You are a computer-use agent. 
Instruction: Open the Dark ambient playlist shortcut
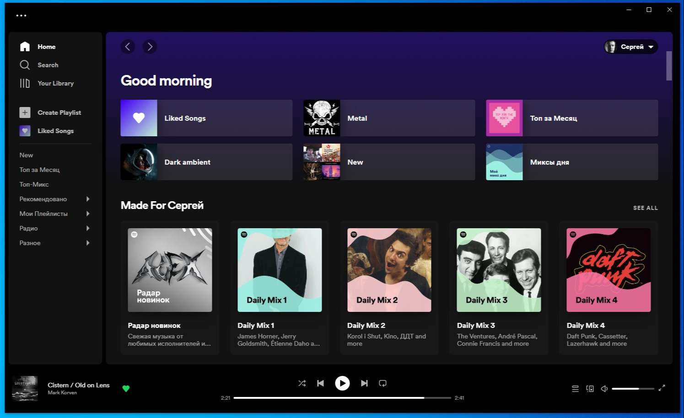pos(206,162)
